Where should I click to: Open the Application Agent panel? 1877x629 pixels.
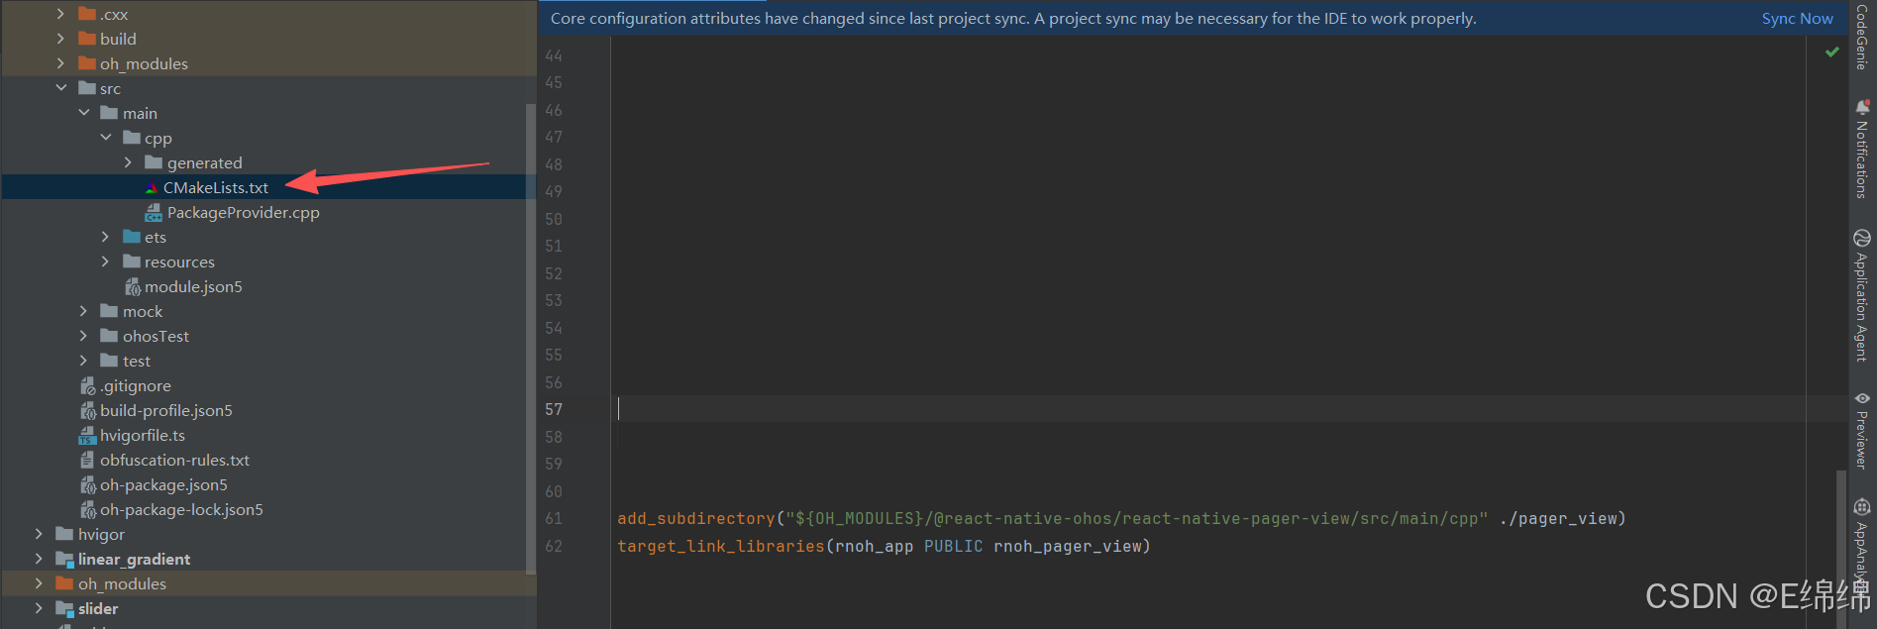tap(1862, 296)
